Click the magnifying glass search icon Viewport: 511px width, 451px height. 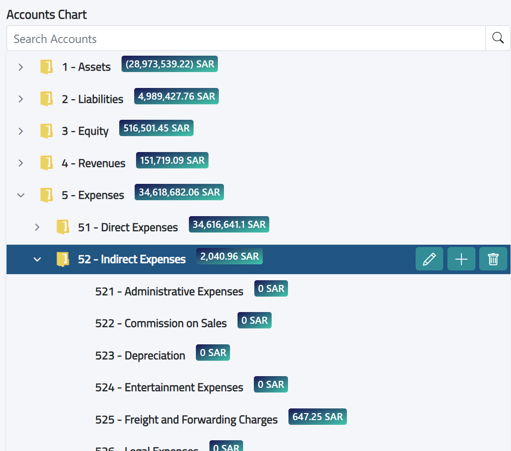[497, 38]
